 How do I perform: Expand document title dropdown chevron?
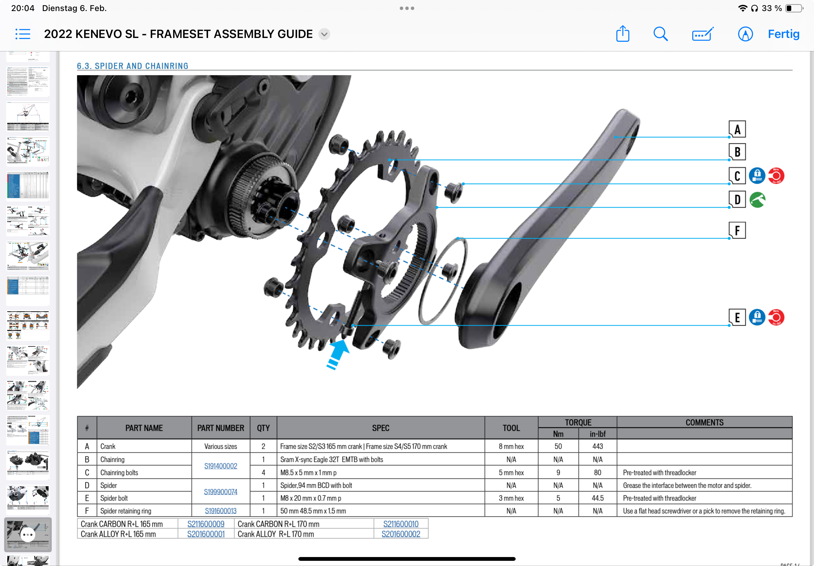click(324, 34)
